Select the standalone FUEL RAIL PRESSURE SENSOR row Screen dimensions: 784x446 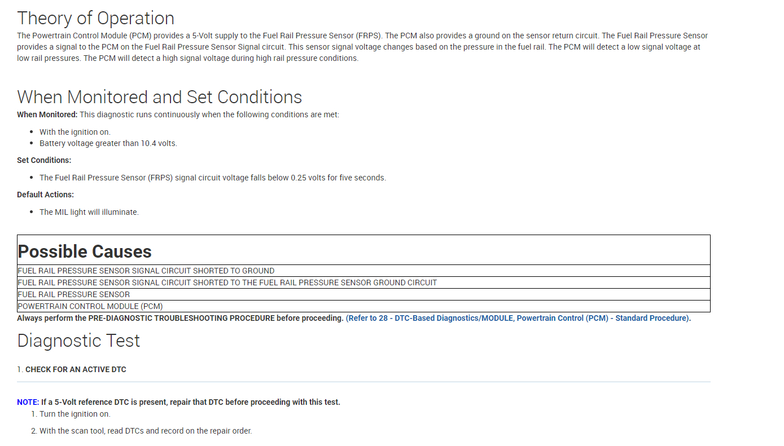[x=74, y=294]
